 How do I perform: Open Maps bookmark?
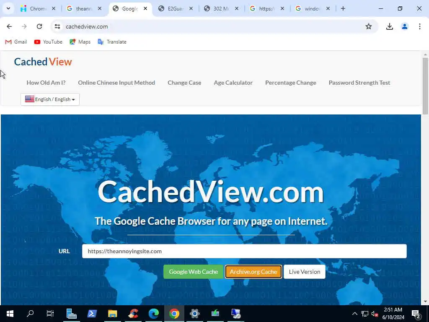(x=80, y=42)
